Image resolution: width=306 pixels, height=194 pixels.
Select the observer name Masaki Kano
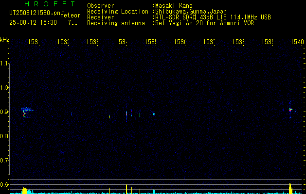click(x=174, y=6)
